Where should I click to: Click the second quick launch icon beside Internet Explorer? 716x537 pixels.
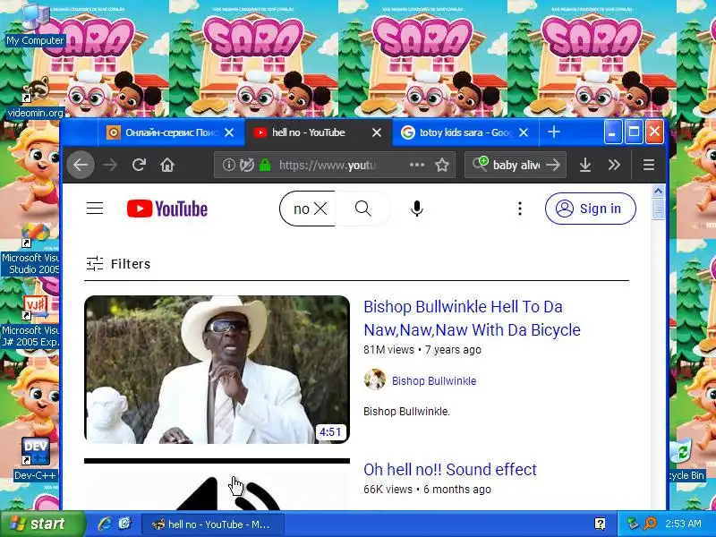click(x=124, y=524)
